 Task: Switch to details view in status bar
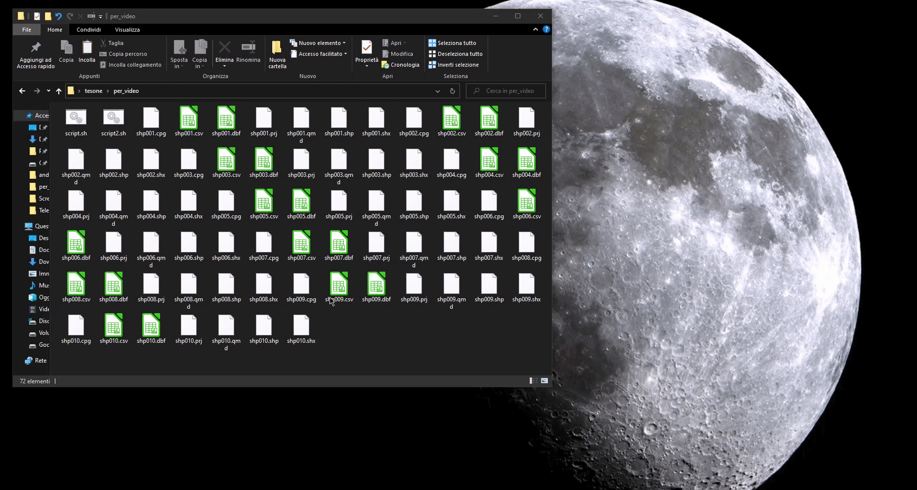coord(534,381)
